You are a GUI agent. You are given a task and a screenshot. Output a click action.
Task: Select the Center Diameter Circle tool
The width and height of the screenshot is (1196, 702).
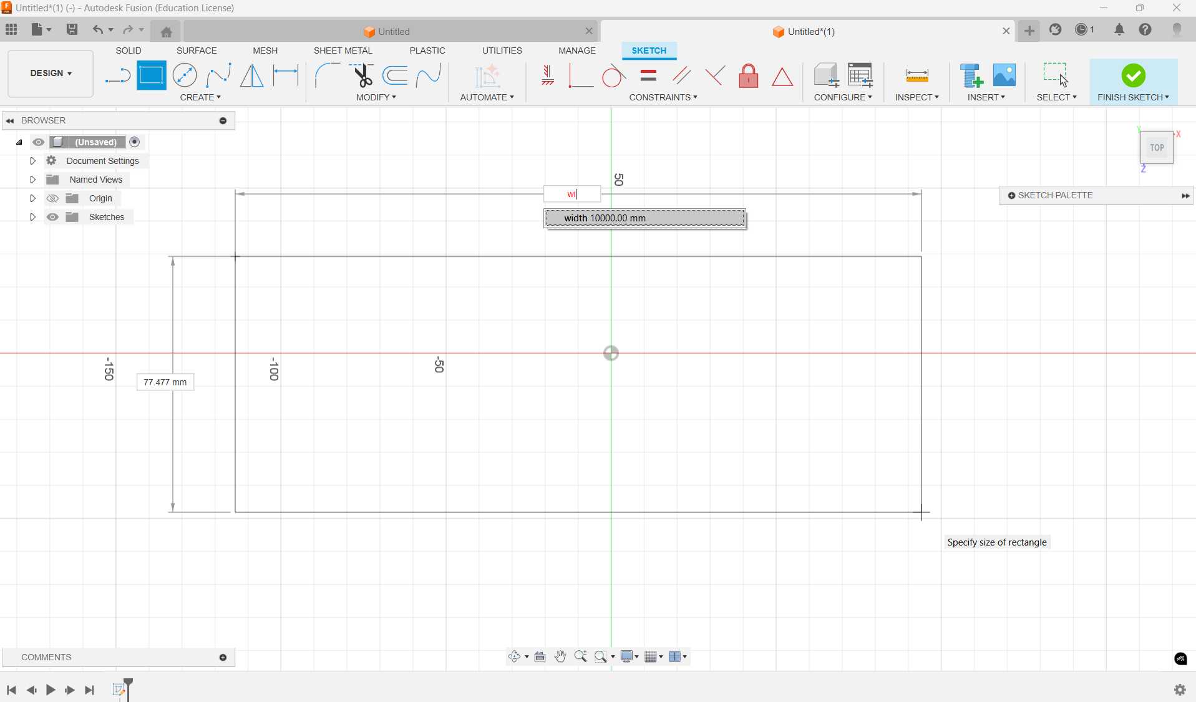point(185,76)
